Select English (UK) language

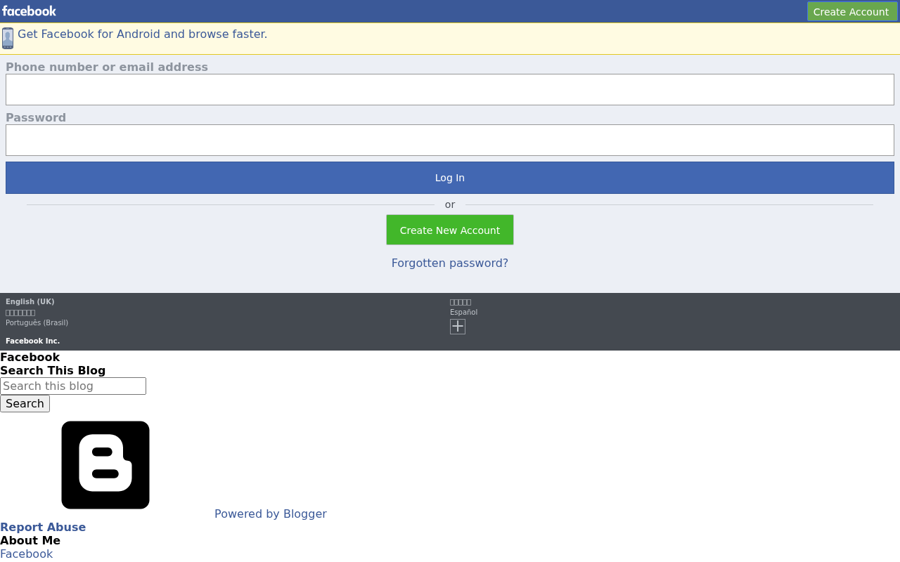point(30,302)
